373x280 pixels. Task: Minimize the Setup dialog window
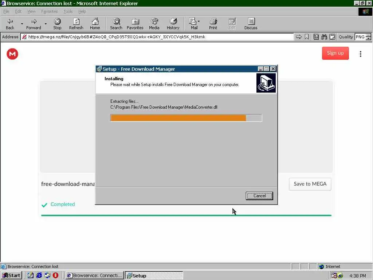tap(260, 69)
